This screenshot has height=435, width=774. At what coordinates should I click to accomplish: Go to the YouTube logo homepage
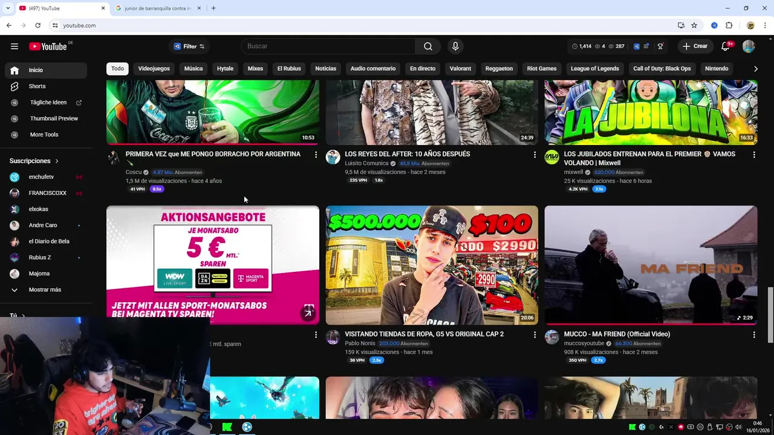click(48, 47)
